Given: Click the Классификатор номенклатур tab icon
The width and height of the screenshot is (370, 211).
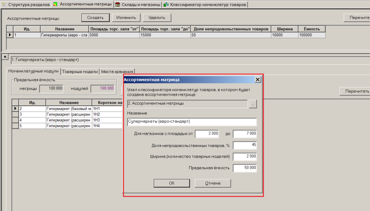Looking at the screenshot, I should 166,5.
